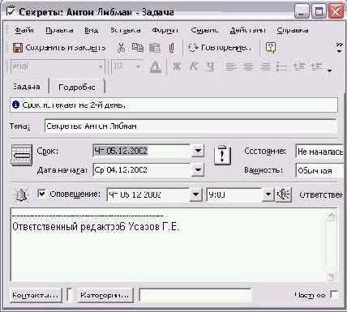Open the reminder time 9:00 dropdown
Image resolution: width=347 pixels, height=312 pixels.
pyautogui.click(x=268, y=194)
